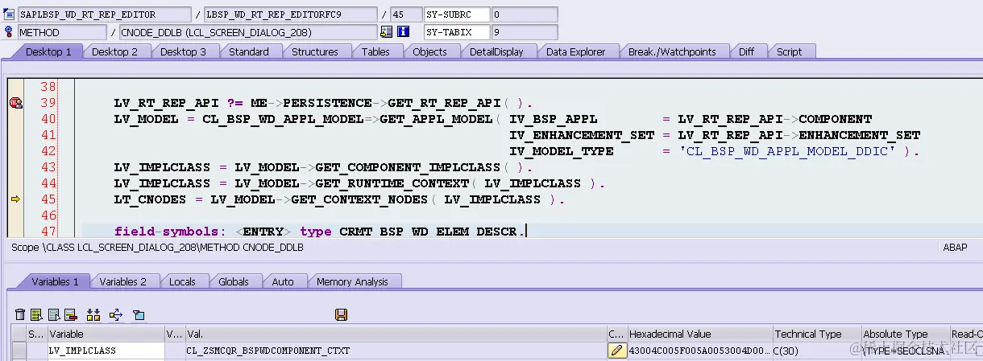Viewport: 983px width, 361px height.
Task: Click the yellow current-line arrow at line 45
Action: pos(15,199)
